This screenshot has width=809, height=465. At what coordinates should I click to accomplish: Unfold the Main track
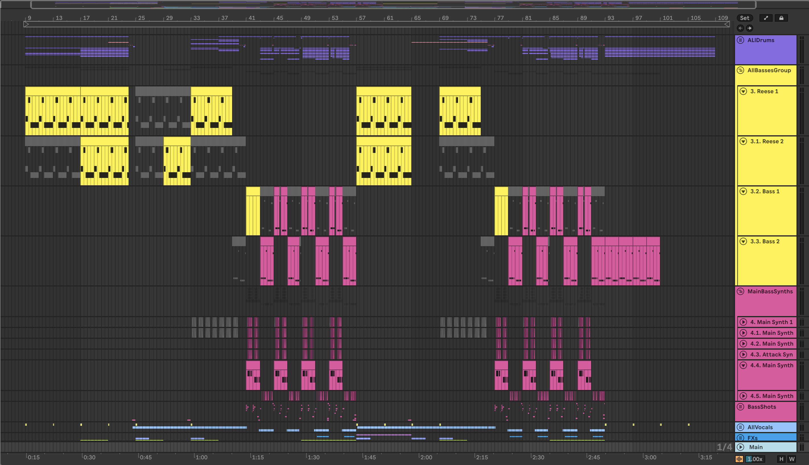tap(741, 447)
